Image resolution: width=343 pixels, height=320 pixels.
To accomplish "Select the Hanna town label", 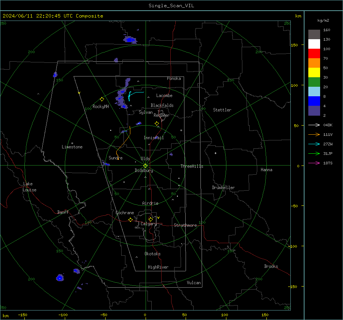I will (266, 170).
